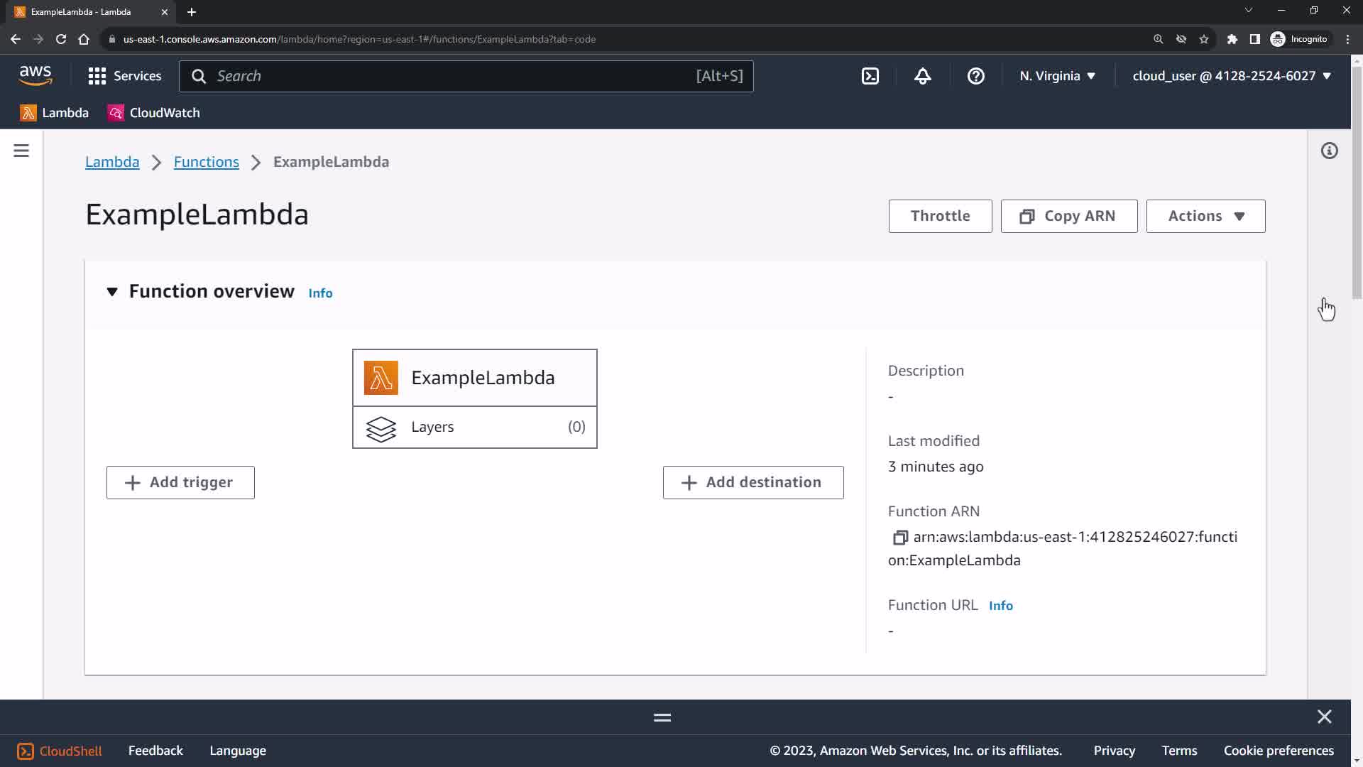Screen dimensions: 1363x767
Task: Open the side navigation hamburger menu
Action: click(21, 151)
